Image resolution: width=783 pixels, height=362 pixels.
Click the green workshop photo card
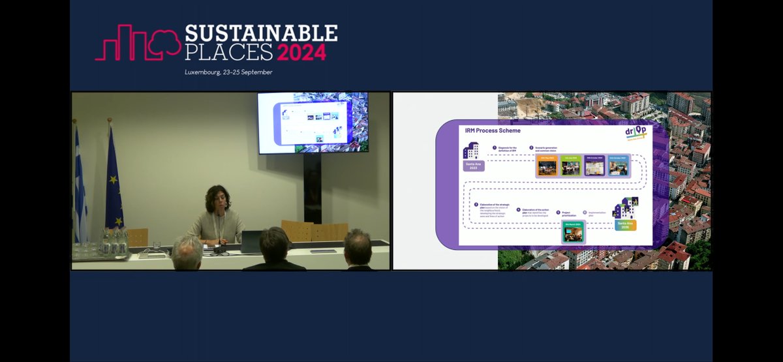coord(571,166)
